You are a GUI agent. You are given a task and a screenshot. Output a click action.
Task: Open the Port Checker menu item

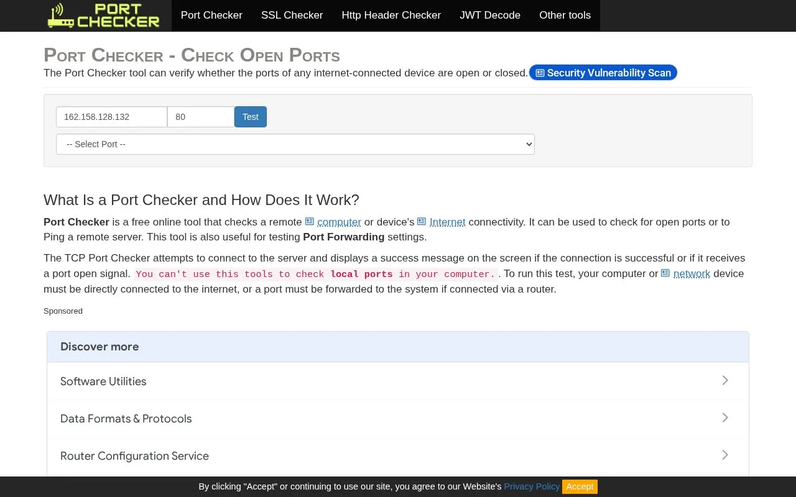(x=211, y=16)
